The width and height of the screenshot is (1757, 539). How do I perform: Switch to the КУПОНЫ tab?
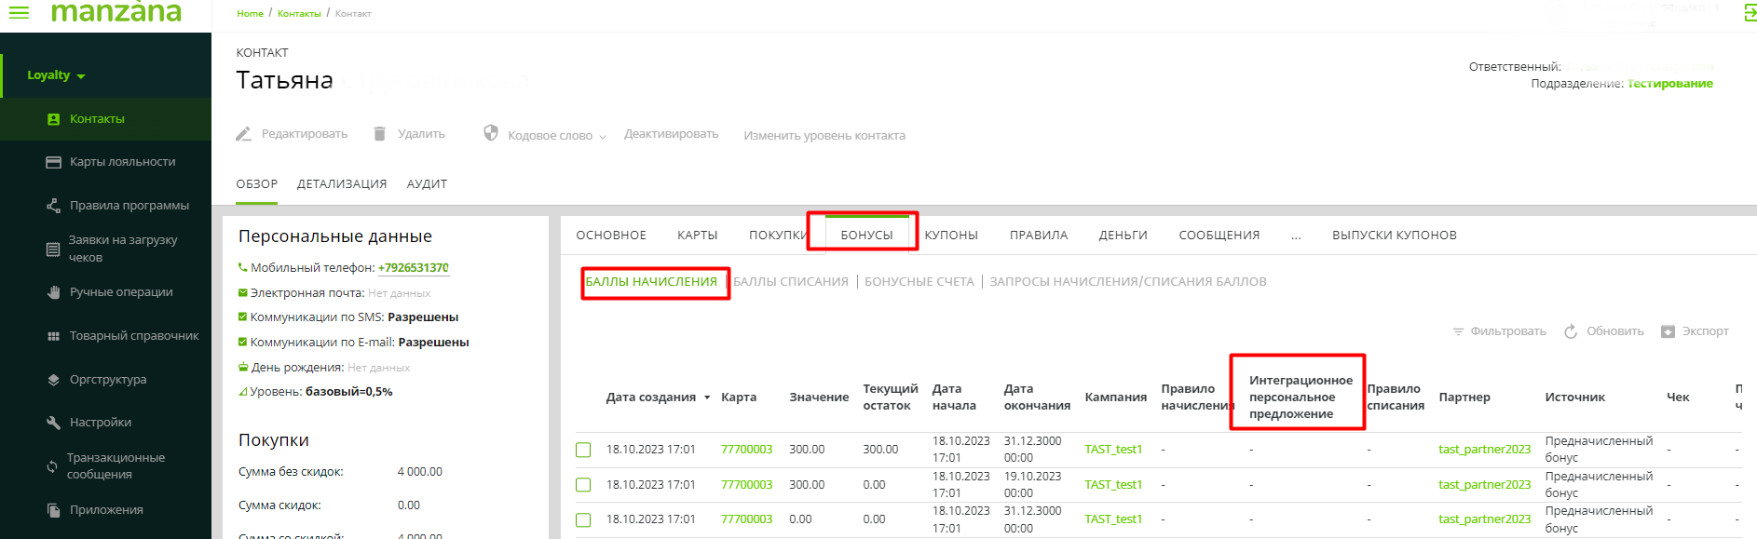pos(950,236)
